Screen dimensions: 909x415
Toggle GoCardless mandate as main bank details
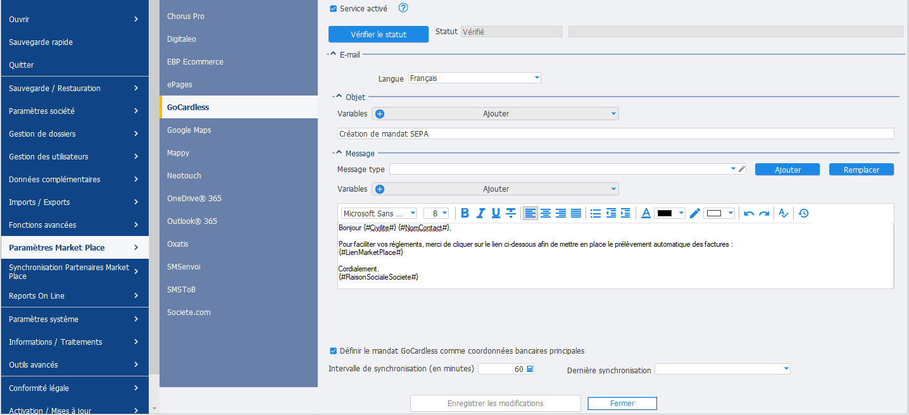point(334,350)
